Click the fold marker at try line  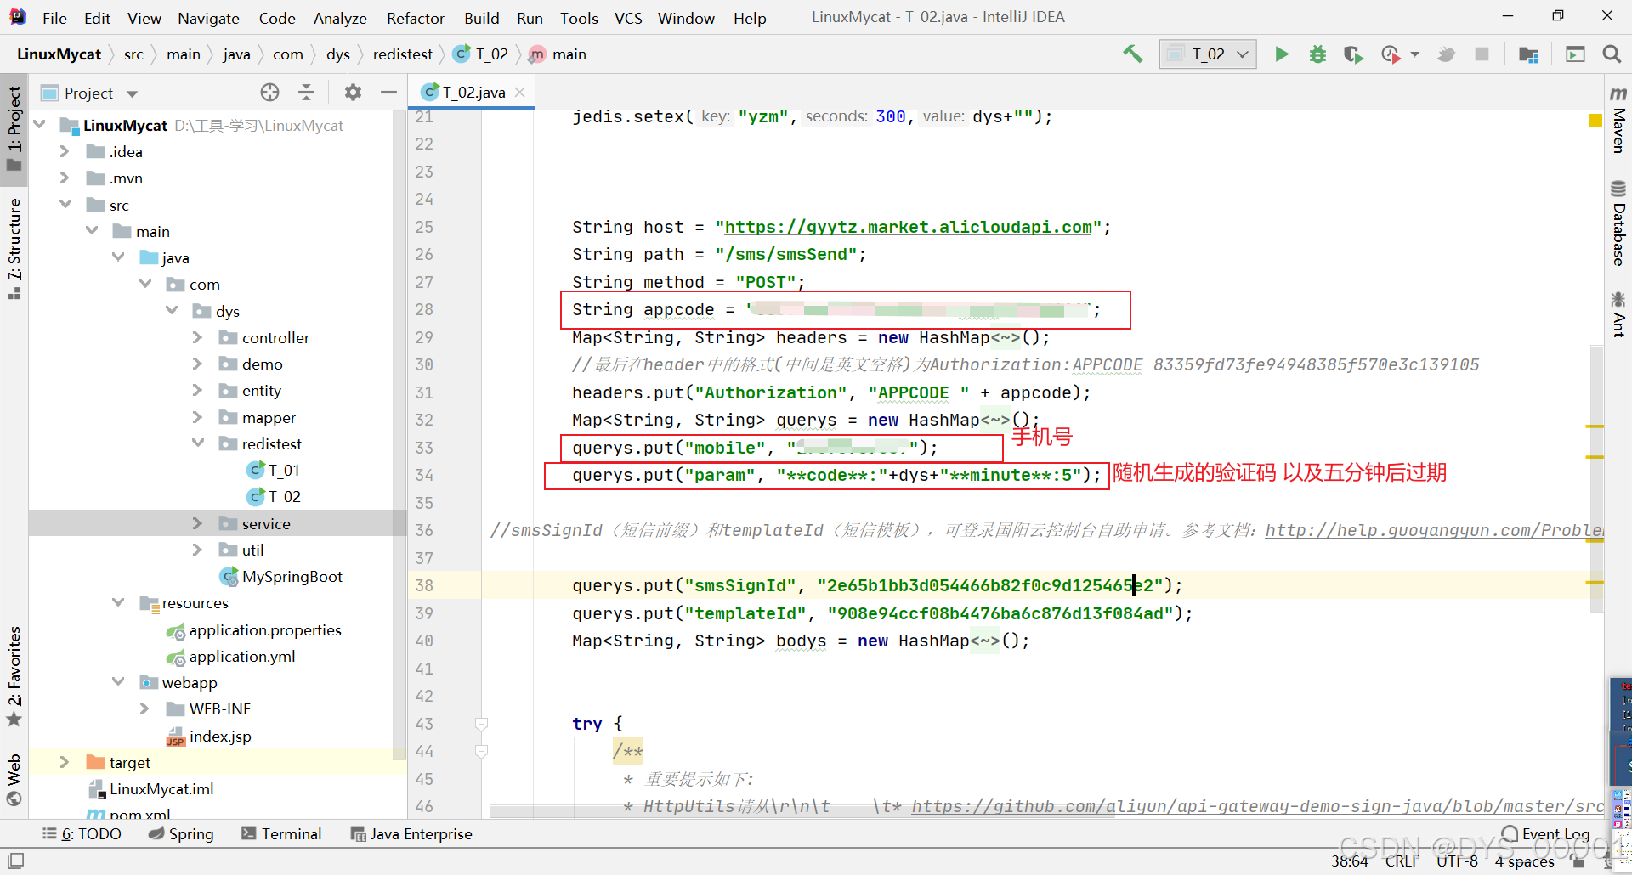pyautogui.click(x=481, y=724)
